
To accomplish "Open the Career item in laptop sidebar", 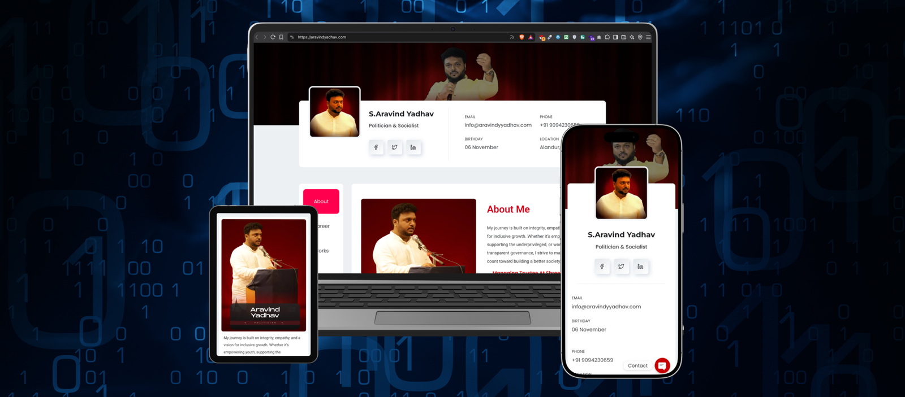I will [324, 226].
